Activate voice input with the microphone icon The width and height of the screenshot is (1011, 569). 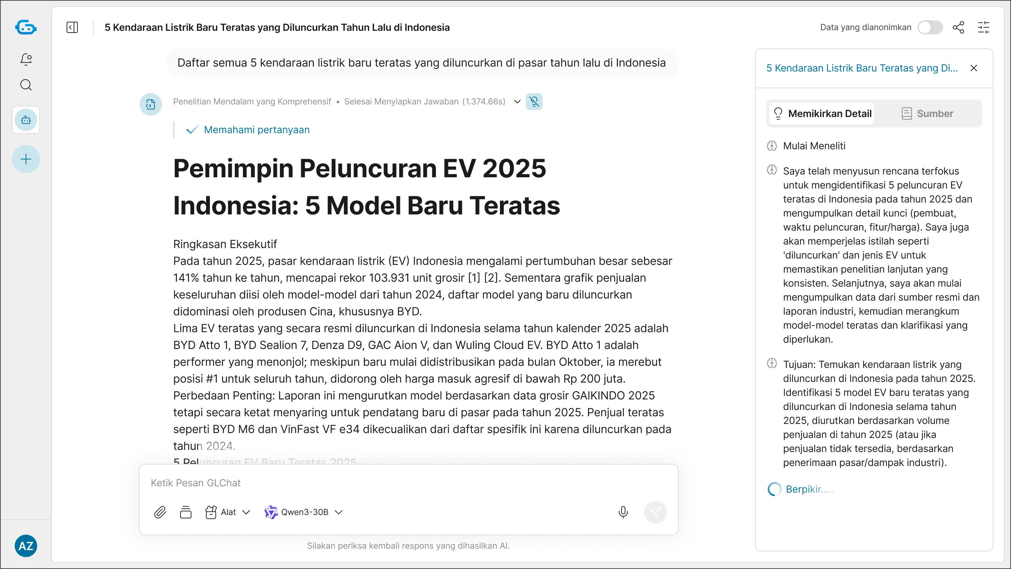[623, 512]
